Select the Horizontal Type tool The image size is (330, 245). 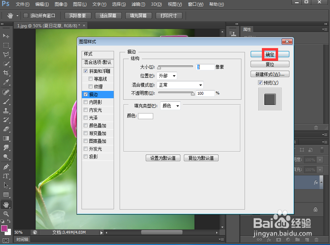[5, 176]
